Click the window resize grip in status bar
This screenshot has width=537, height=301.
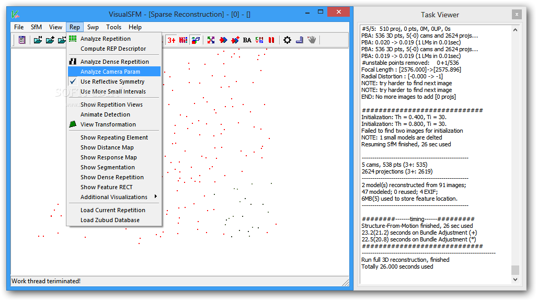click(x=346, y=282)
